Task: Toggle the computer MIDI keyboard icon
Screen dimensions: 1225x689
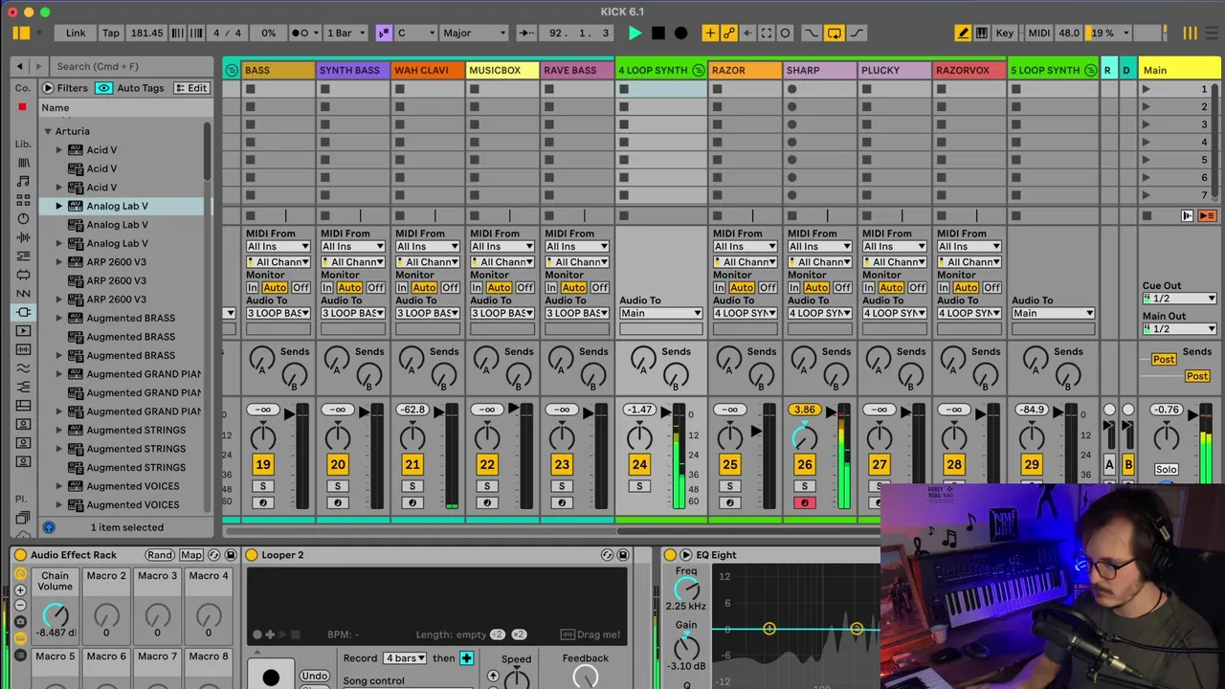Action: [982, 33]
